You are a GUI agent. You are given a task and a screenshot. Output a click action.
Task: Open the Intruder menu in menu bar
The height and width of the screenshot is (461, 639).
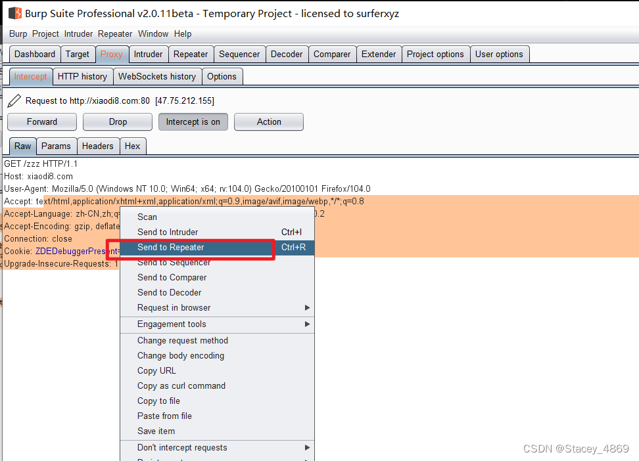[78, 33]
